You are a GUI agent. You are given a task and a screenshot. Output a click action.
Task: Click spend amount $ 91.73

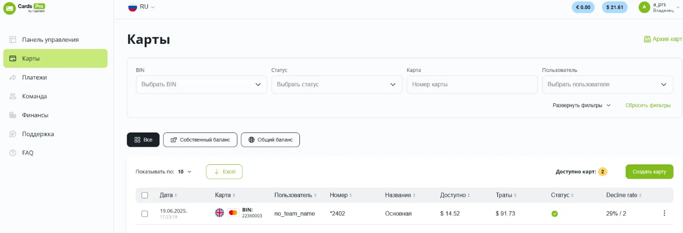click(505, 213)
